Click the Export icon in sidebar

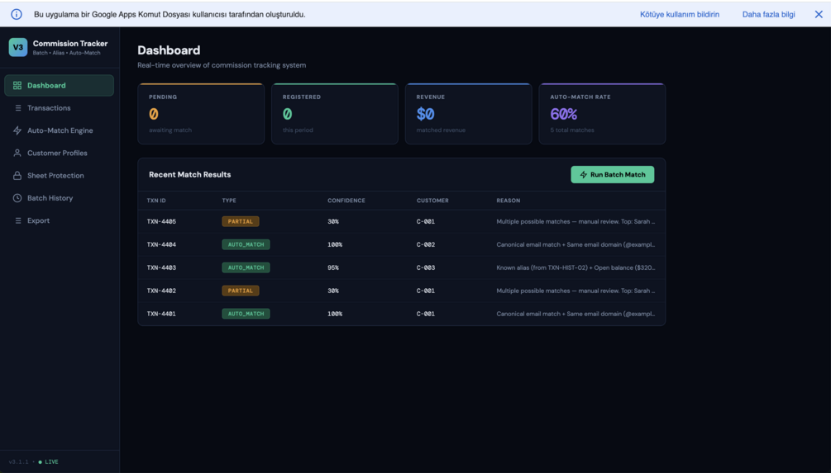coord(17,220)
